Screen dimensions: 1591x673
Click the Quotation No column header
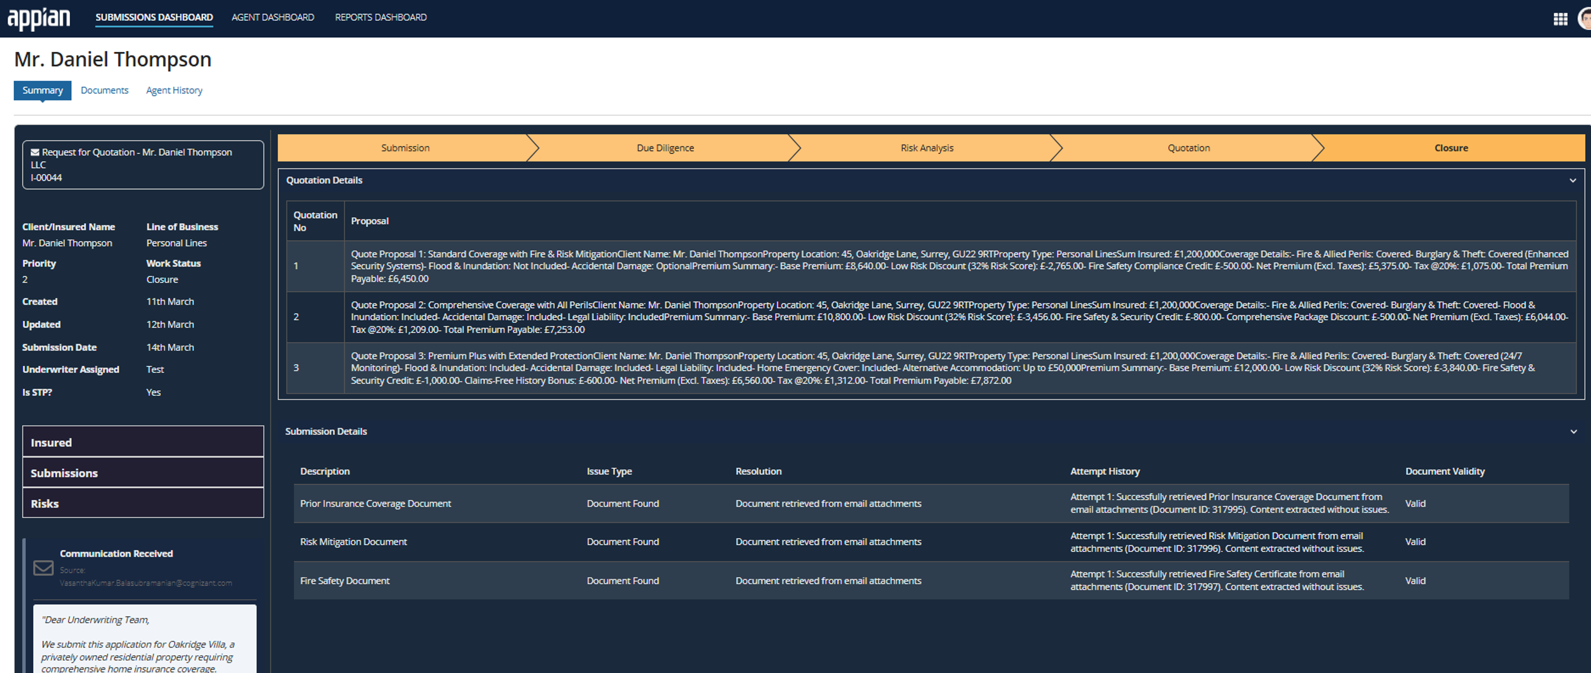tap(315, 221)
